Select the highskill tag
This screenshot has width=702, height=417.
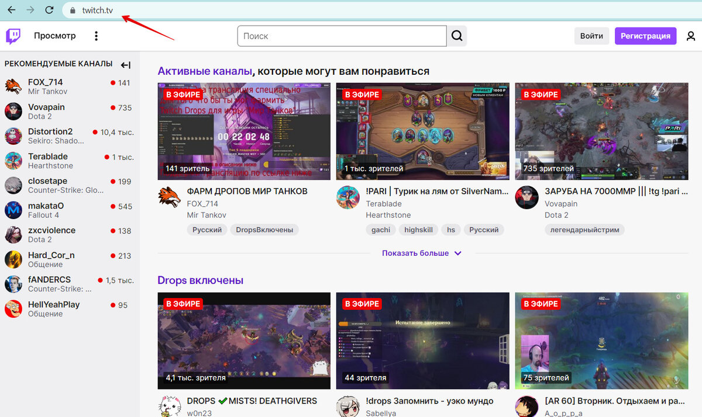tap(419, 230)
